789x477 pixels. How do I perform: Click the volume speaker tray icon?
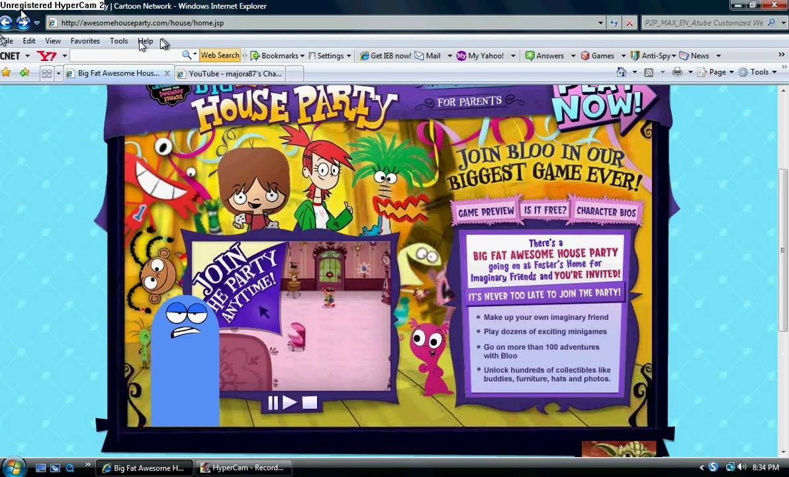(742, 467)
